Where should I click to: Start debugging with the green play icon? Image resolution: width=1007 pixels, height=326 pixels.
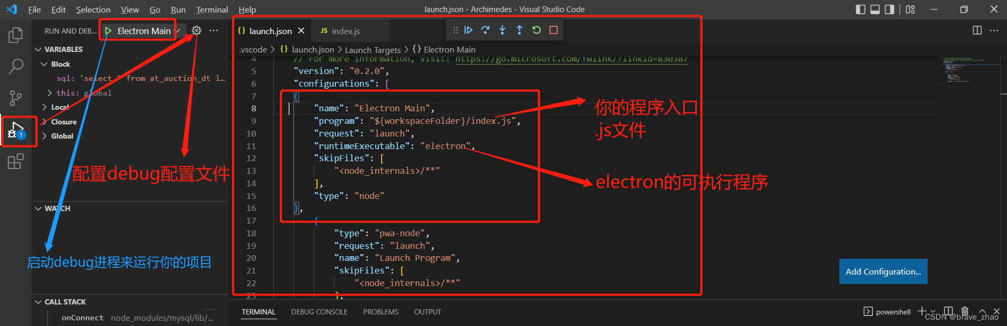(108, 31)
